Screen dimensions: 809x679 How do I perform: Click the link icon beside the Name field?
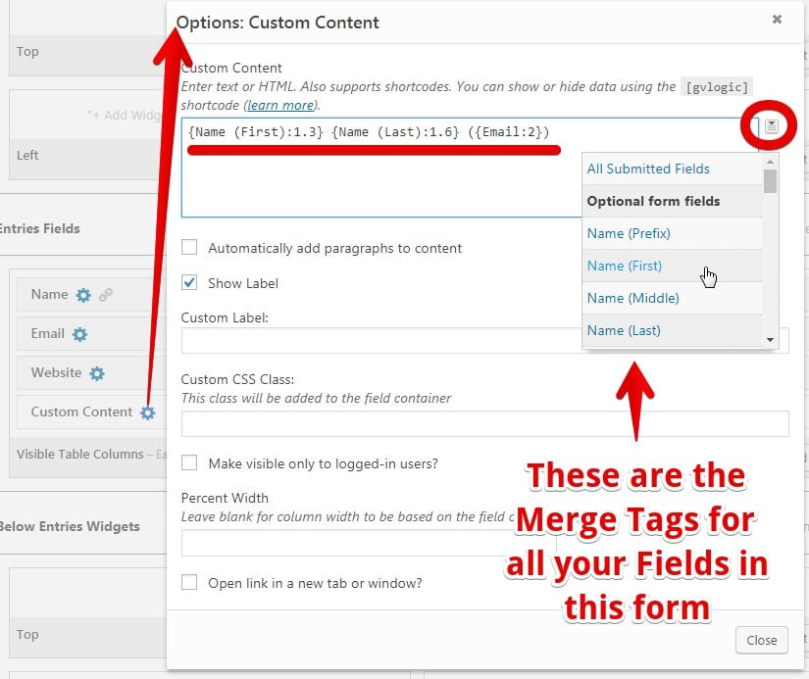click(x=106, y=295)
